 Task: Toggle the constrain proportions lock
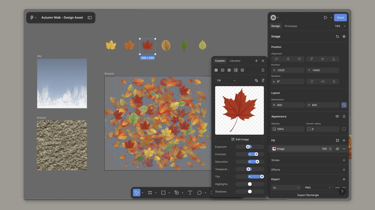[x=344, y=105]
